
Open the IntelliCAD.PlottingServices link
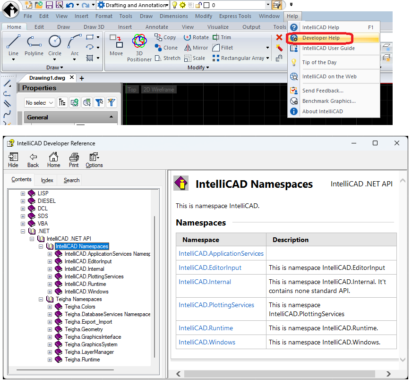(216, 305)
